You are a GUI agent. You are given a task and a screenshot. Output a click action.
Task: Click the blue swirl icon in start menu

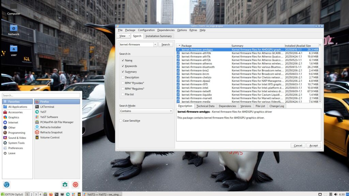(x=6, y=184)
